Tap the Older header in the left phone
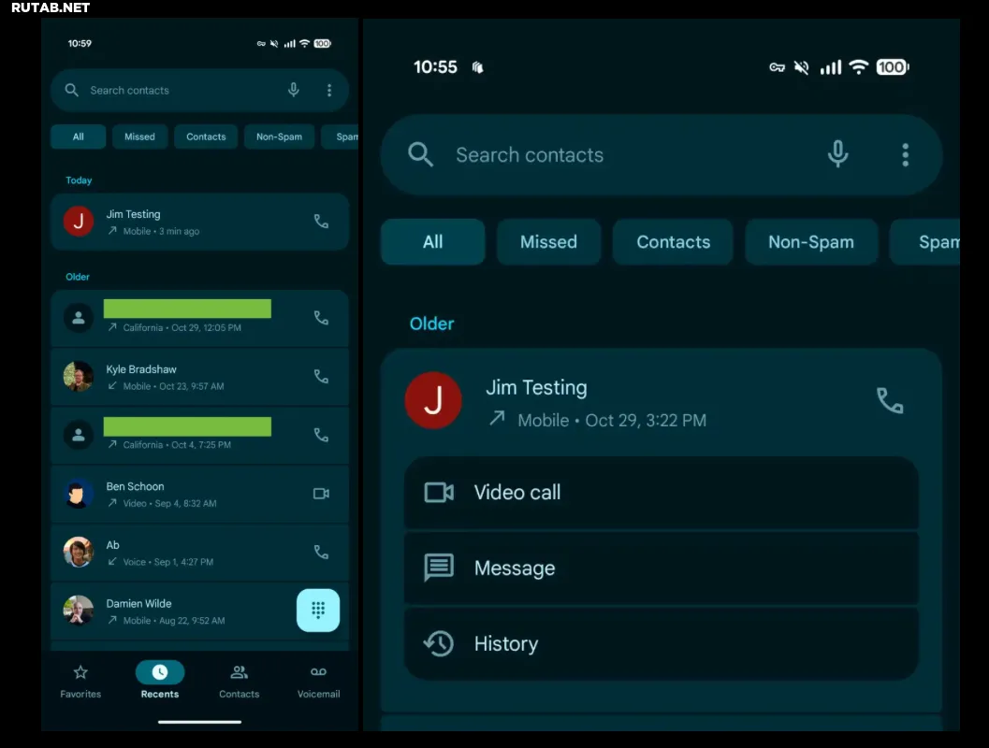The width and height of the screenshot is (989, 748). [x=78, y=277]
